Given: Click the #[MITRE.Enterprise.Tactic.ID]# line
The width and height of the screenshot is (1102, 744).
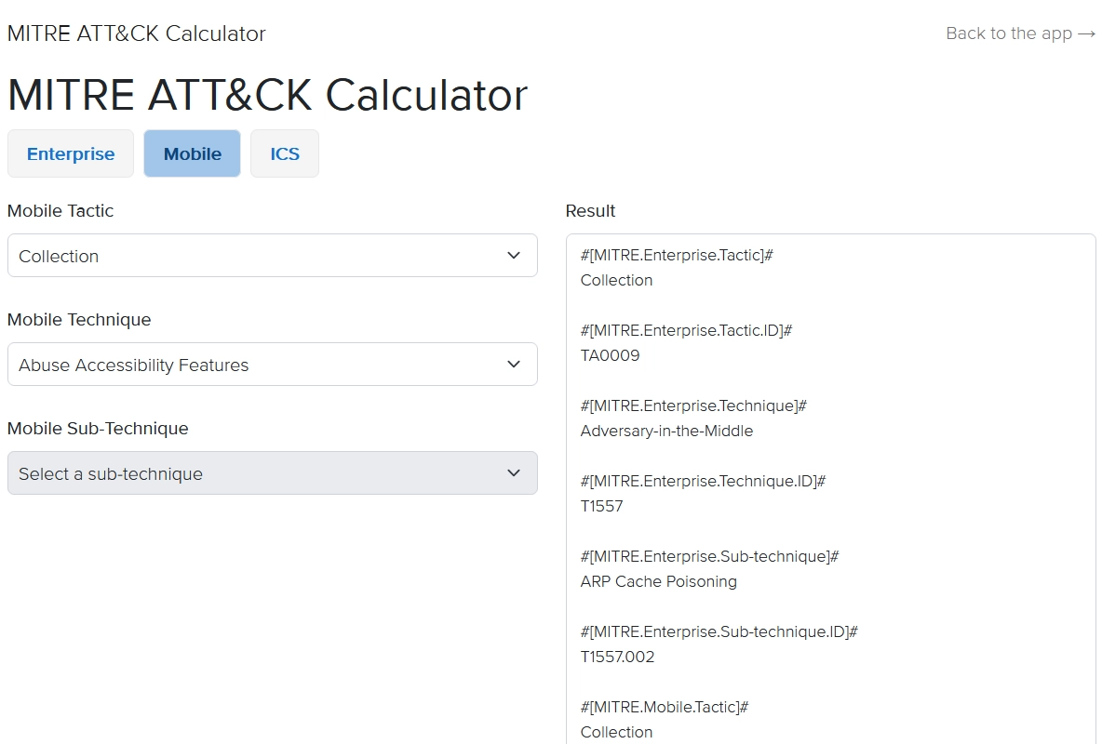Looking at the screenshot, I should click(687, 330).
